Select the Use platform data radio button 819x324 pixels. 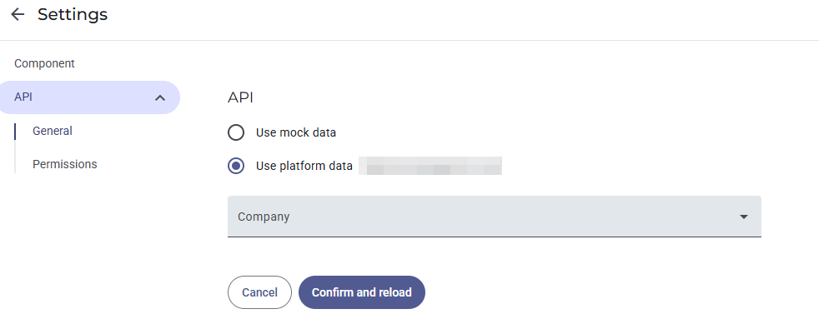[236, 166]
